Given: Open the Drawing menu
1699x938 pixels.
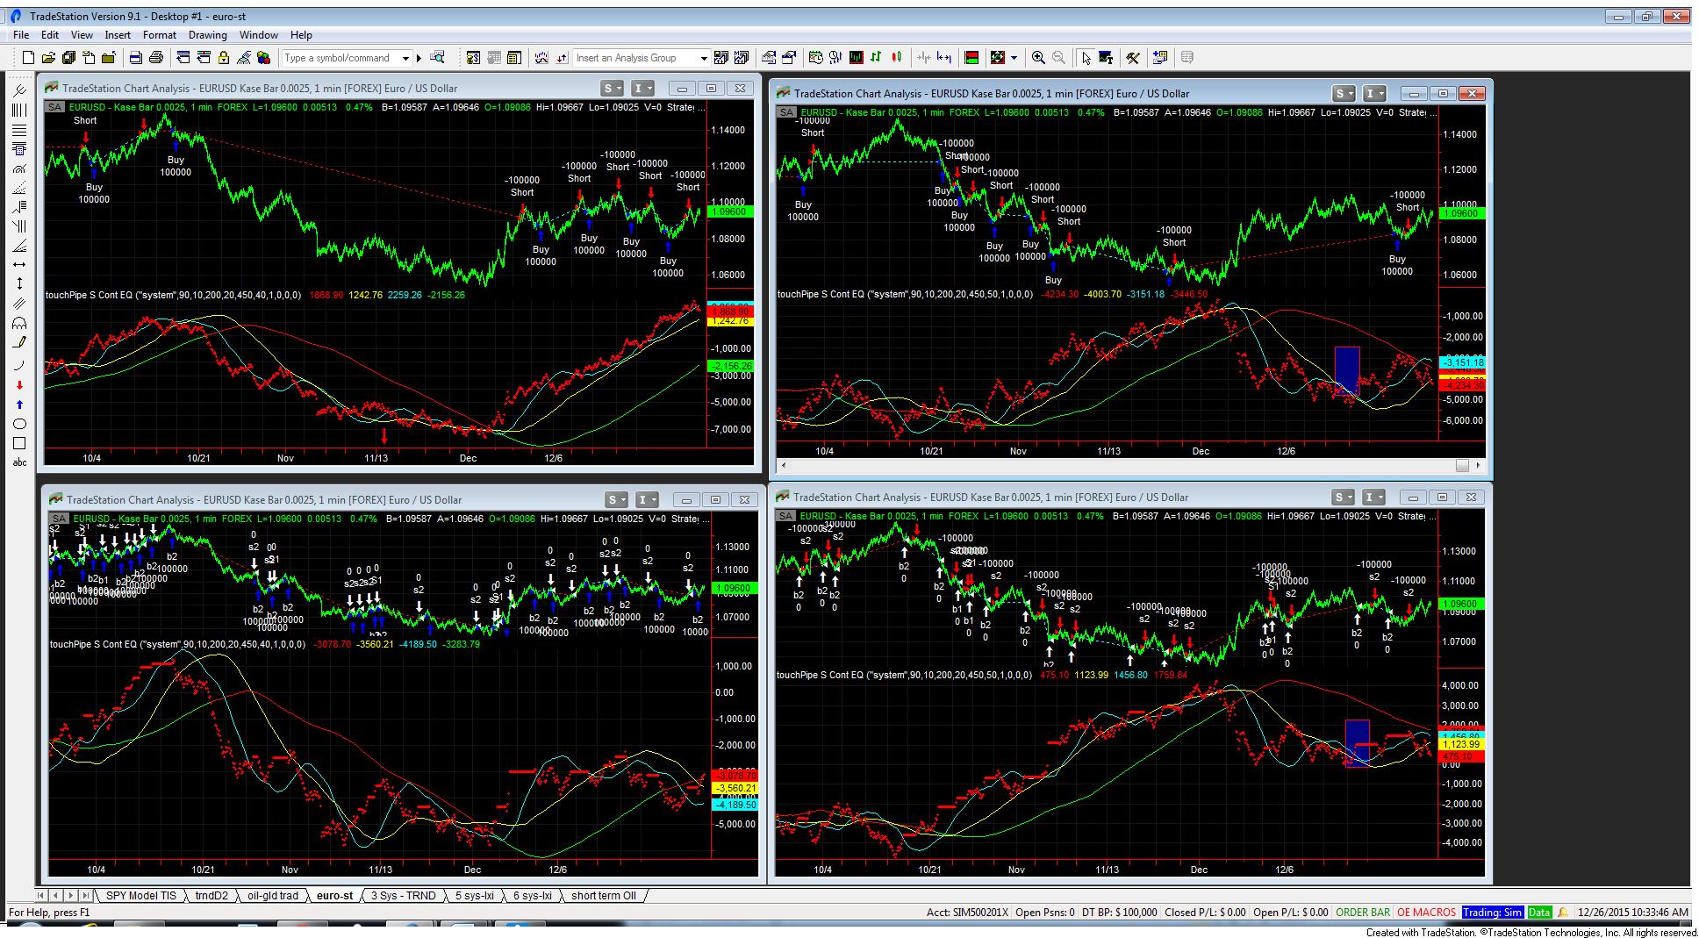Looking at the screenshot, I should coord(208,35).
